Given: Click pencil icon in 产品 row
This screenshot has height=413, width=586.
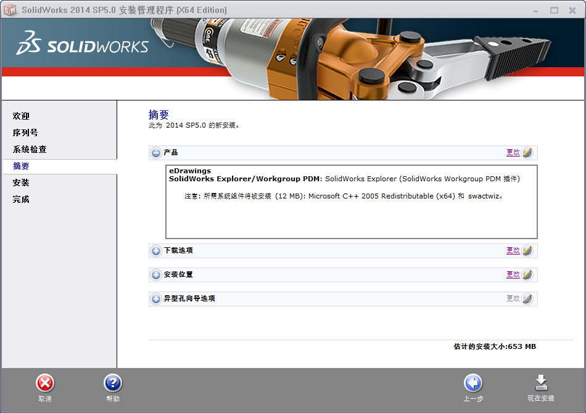Looking at the screenshot, I should pos(527,153).
